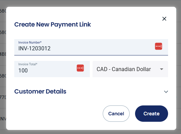Viewport: 181px width, 134px height.
Task: Cancel the payment link creation
Action: [x=116, y=114]
